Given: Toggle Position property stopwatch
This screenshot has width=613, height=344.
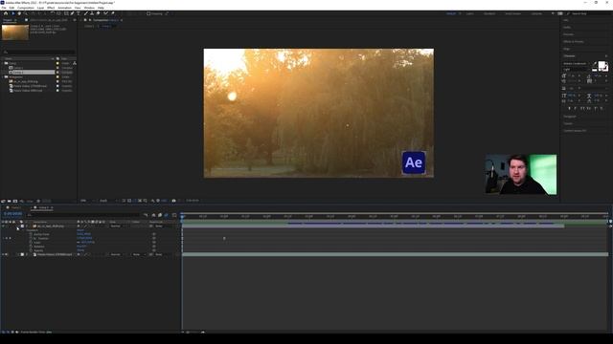Looking at the screenshot, I should coord(31,238).
